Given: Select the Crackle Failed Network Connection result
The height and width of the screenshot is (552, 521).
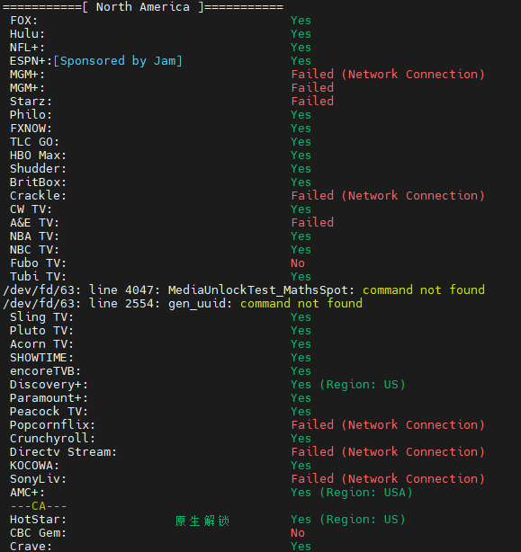Looking at the screenshot, I should click(x=388, y=196).
